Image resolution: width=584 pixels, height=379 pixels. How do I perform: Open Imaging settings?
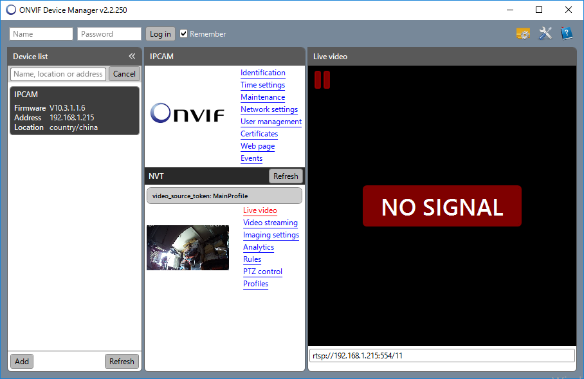tap(271, 235)
